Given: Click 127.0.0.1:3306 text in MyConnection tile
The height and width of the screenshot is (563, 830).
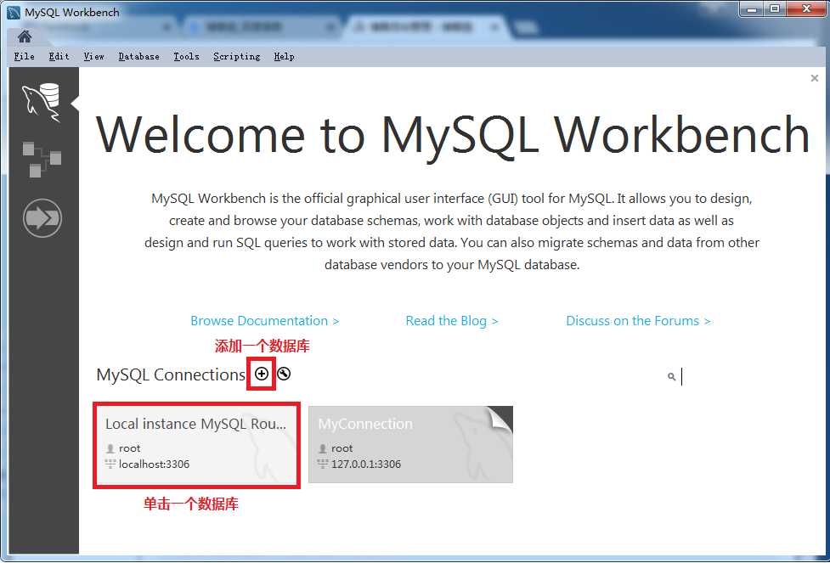Looking at the screenshot, I should (366, 464).
